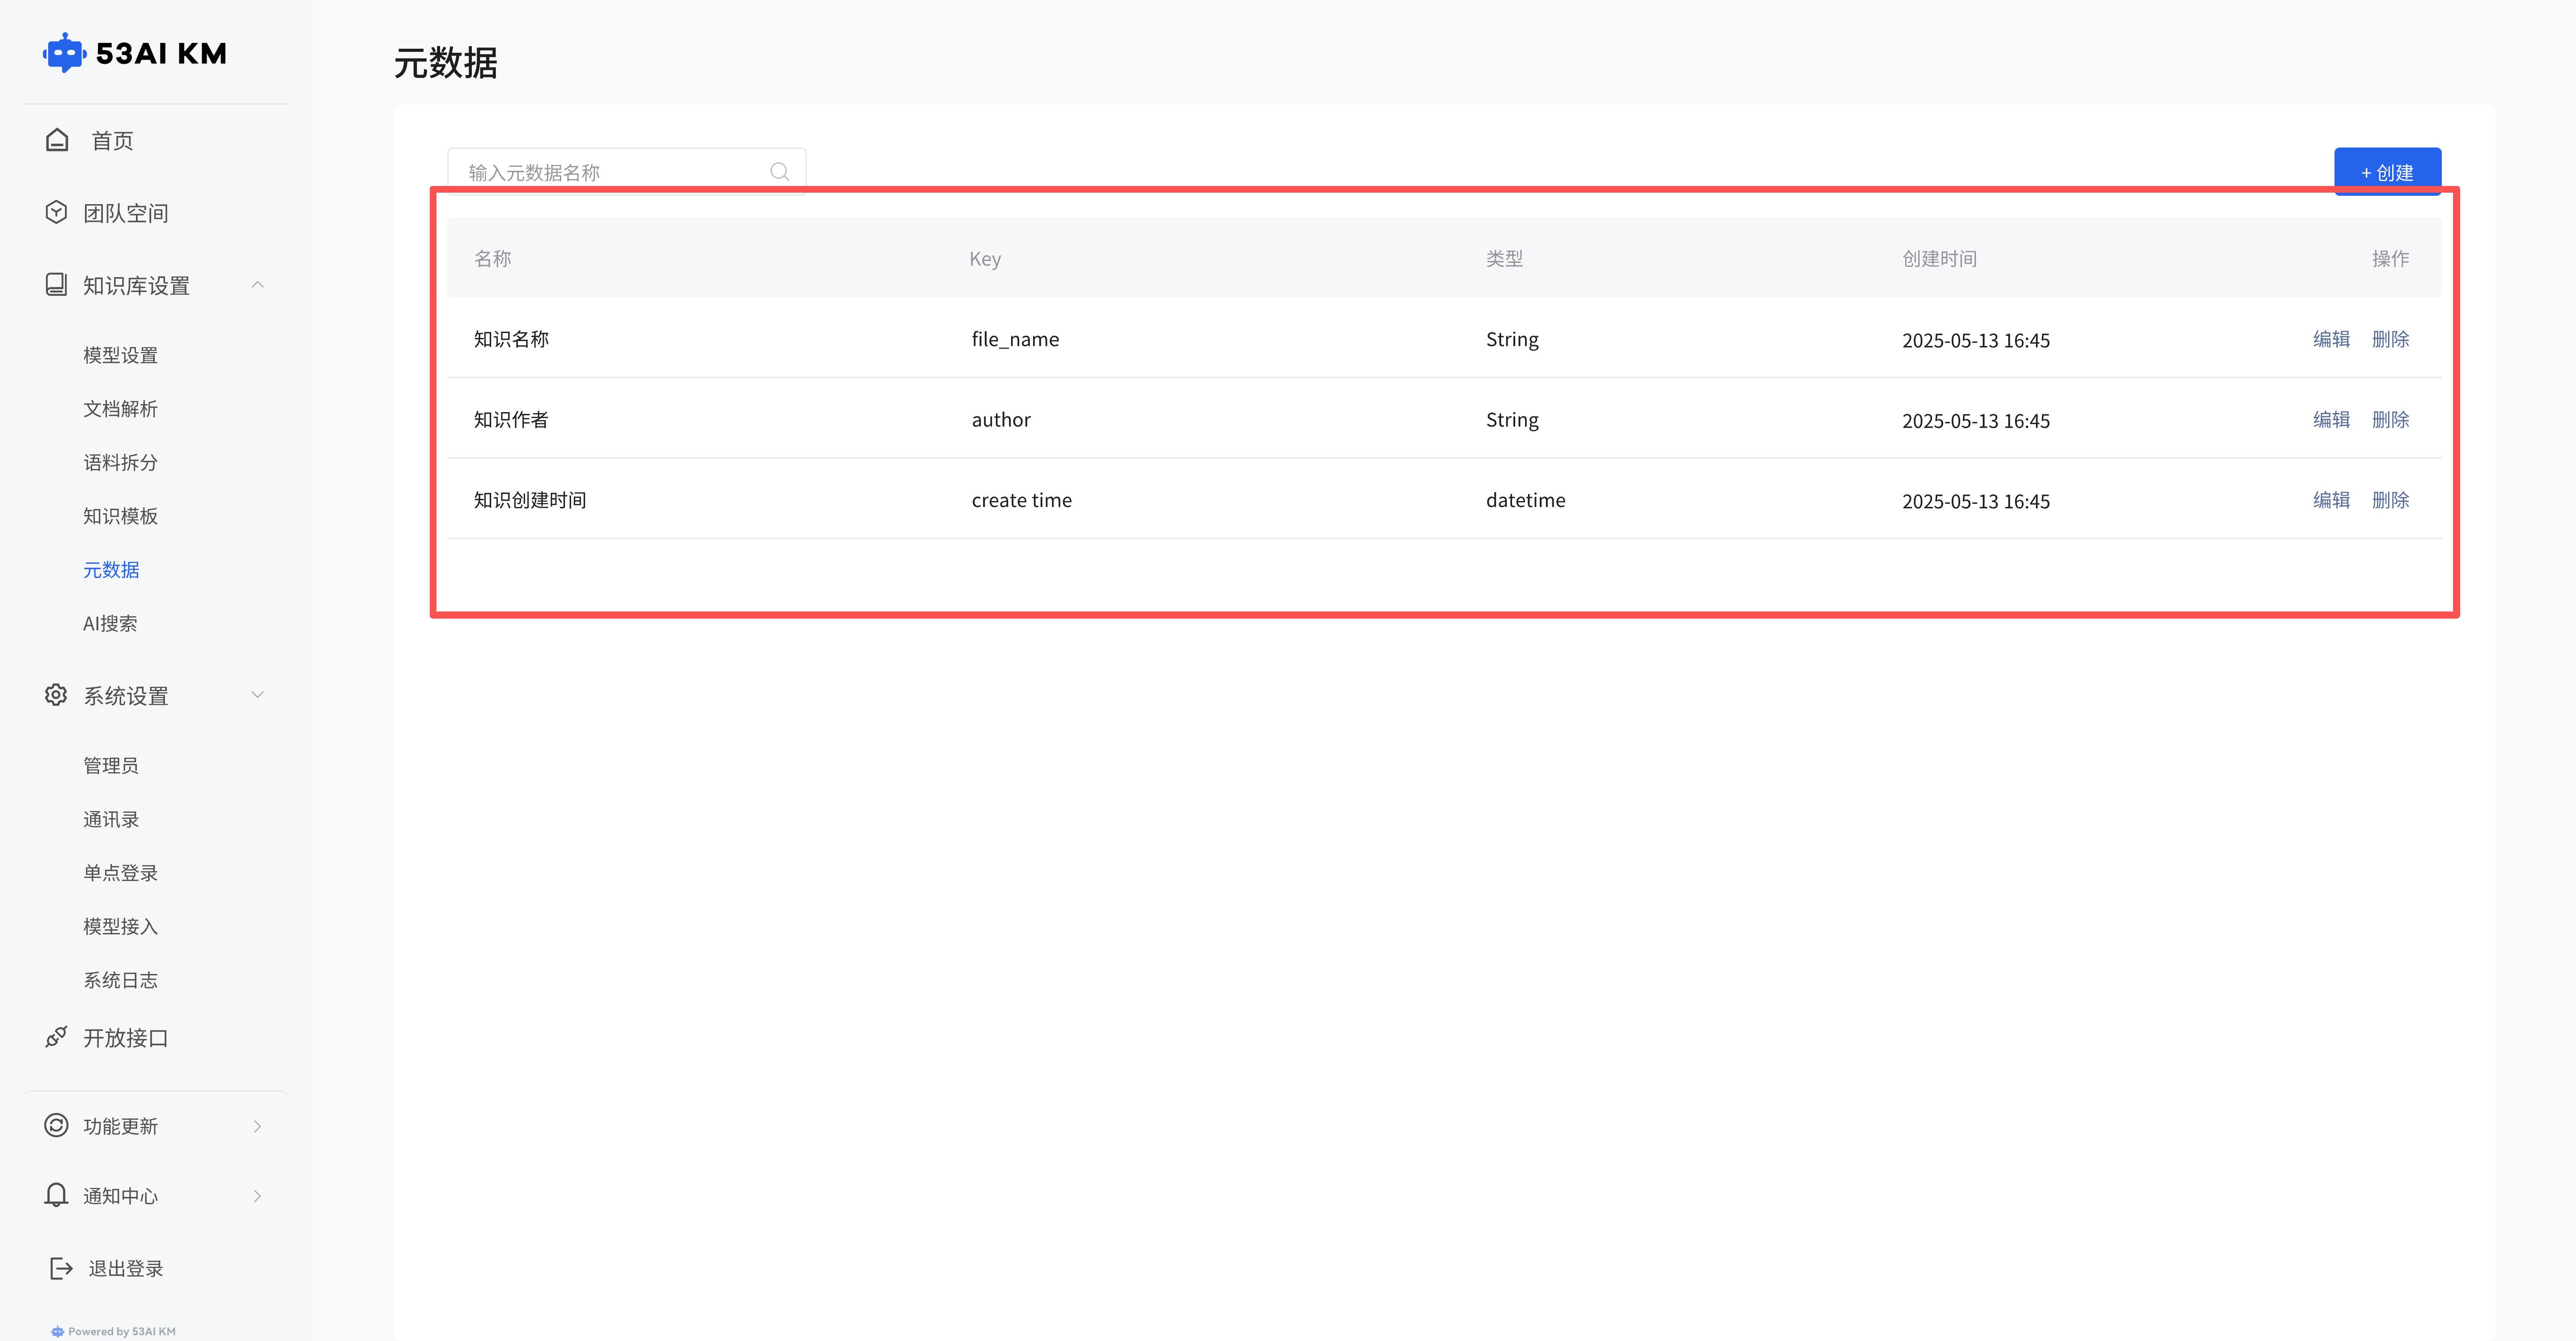Open the 知识模板 menu item
This screenshot has height=1341, width=2576.
120,516
